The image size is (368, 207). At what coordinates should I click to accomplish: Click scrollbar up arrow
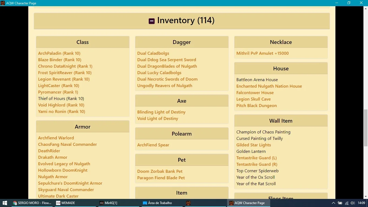[366, 9]
